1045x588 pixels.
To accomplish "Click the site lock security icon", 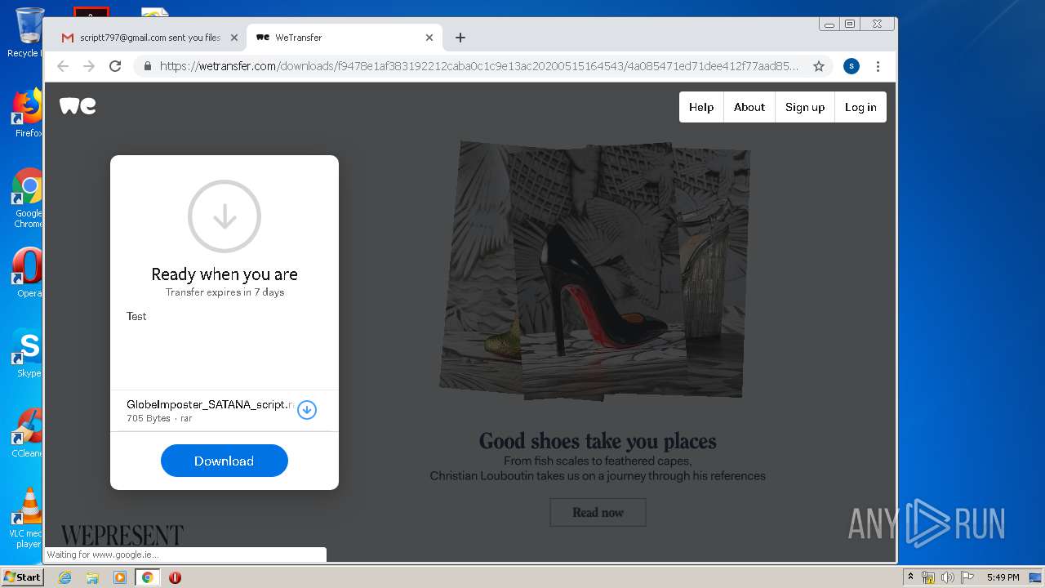I will click(148, 66).
